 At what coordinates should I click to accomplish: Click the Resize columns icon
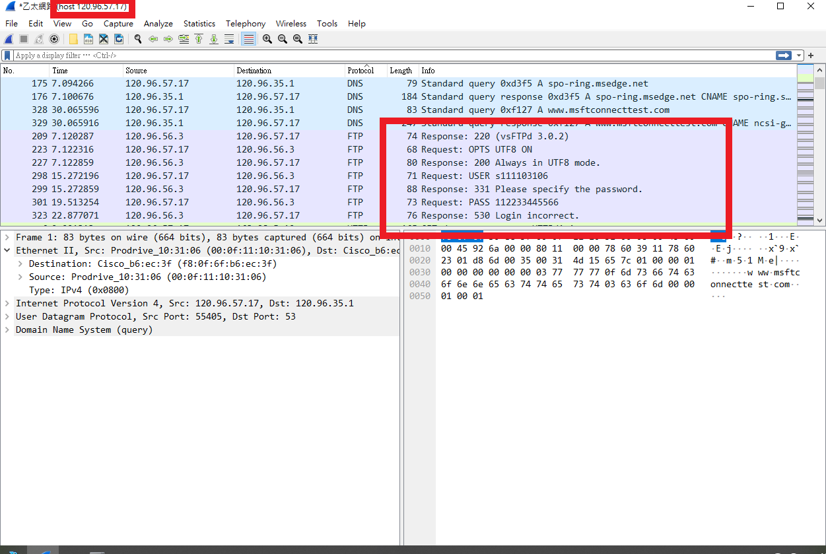(x=313, y=39)
